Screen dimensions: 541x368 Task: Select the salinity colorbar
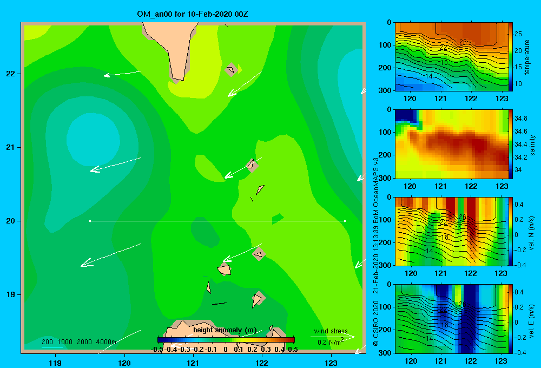click(511, 144)
